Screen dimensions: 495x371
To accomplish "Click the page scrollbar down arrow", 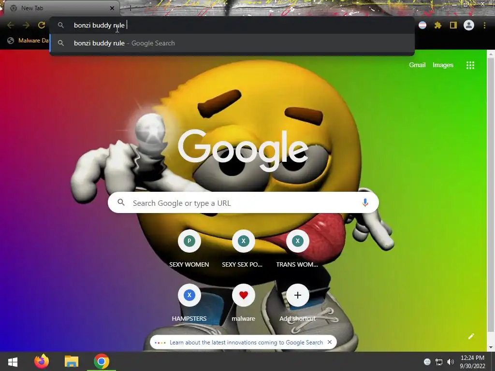I will point(491,347).
